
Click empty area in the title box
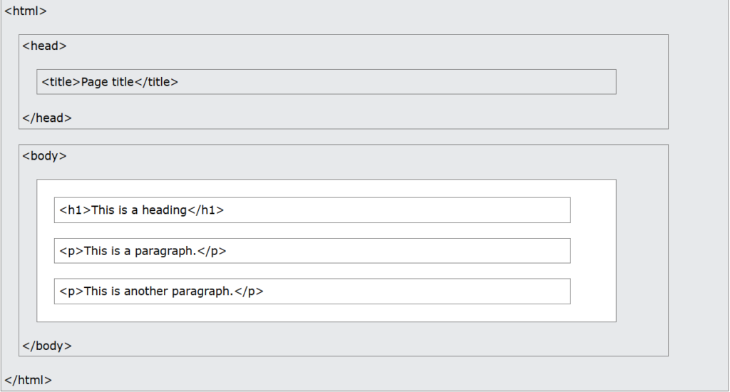(x=392, y=82)
